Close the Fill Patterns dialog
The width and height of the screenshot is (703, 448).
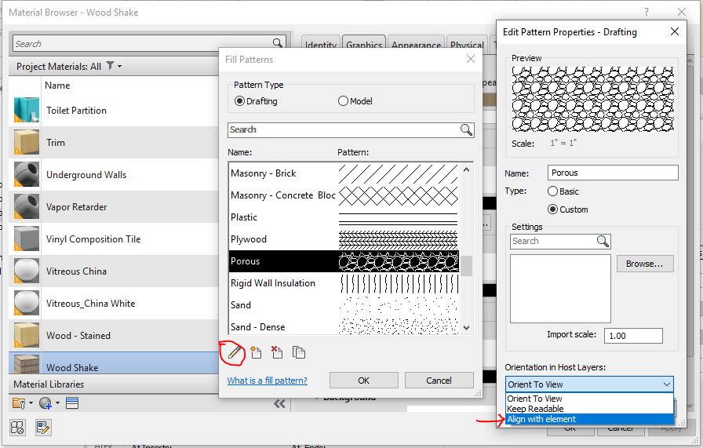pos(470,59)
